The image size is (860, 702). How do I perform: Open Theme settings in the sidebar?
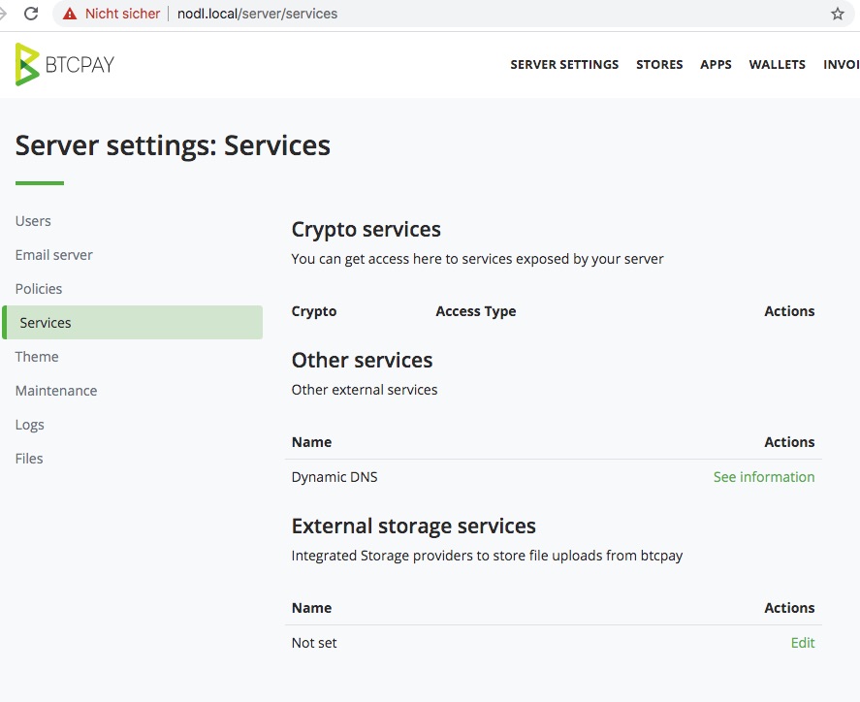click(37, 357)
